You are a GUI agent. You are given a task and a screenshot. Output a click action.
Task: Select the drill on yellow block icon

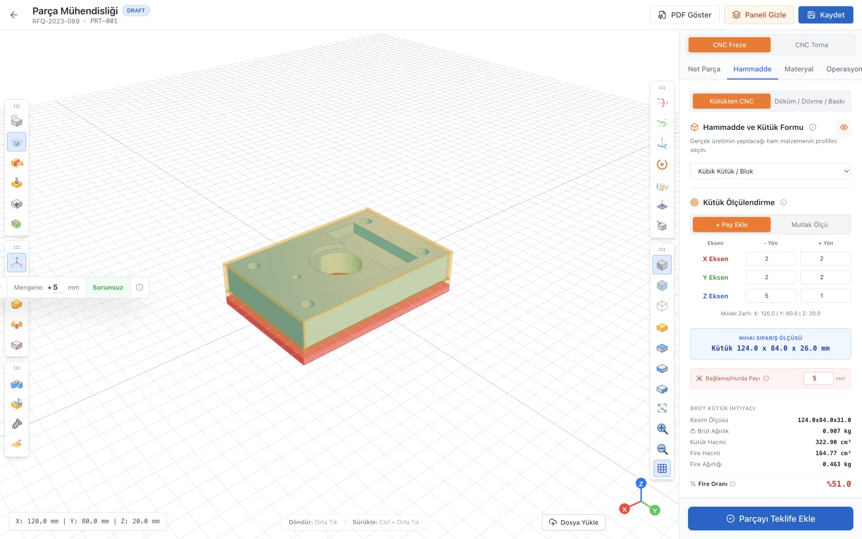point(17,183)
